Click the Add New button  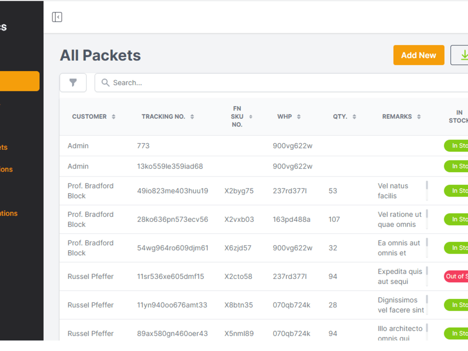tap(418, 55)
